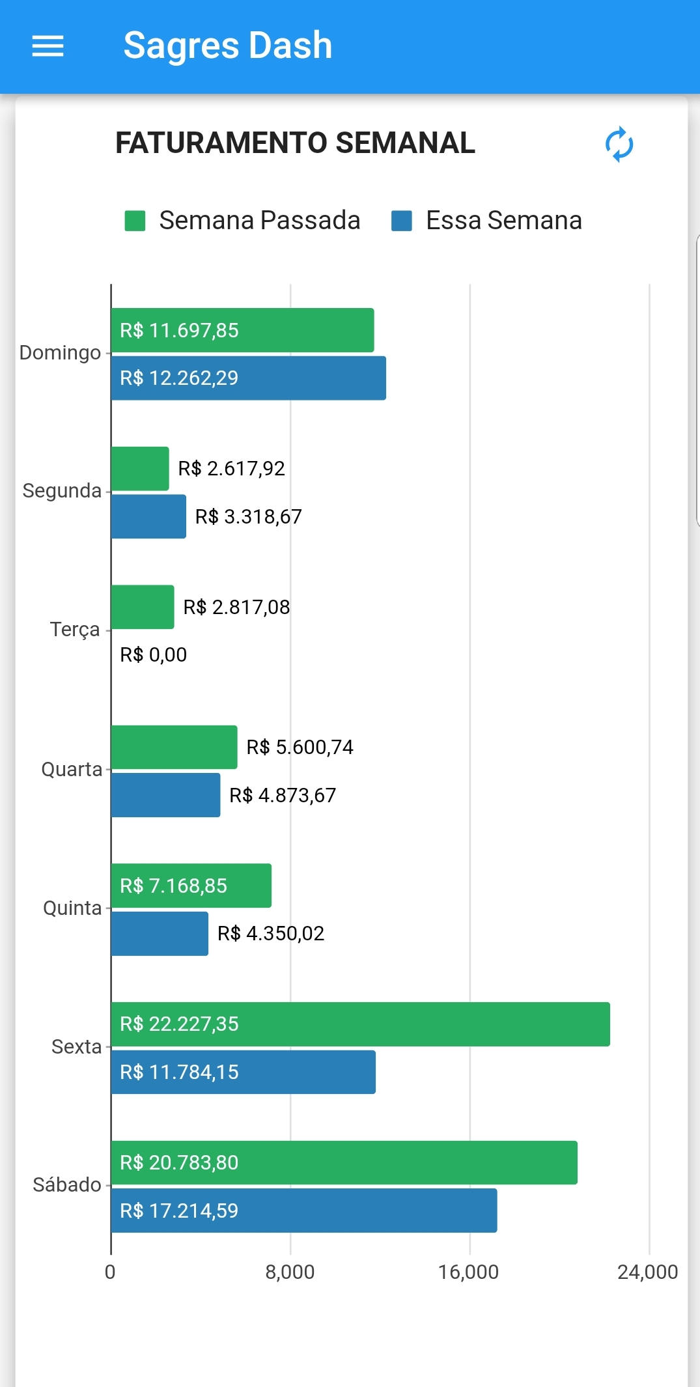Toggle the Essa Semana blue legend square

point(401,221)
